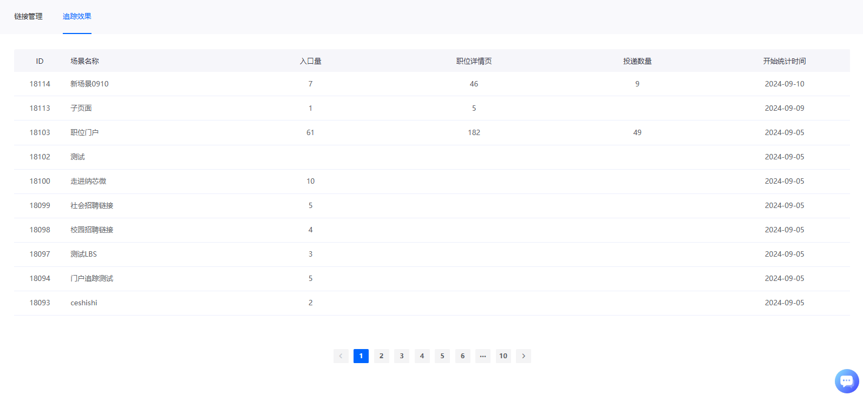Screen dimensions: 863x402
Task: Open the 测试 scene link
Action: click(77, 157)
